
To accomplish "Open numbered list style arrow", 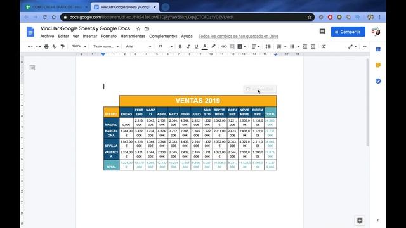I will point(285,47).
